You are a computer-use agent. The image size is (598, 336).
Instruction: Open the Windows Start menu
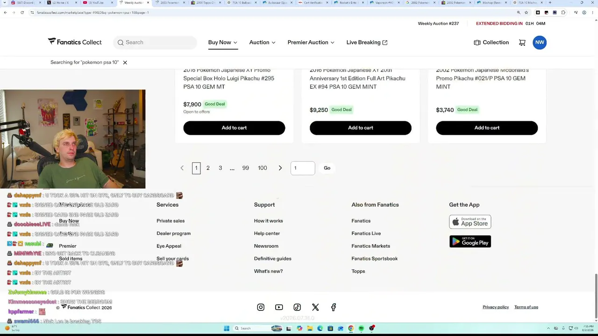click(x=227, y=329)
